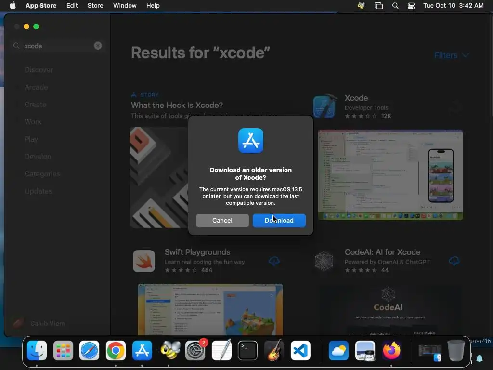This screenshot has width=493, height=370.
Task: Open the Trash in the Dock
Action: click(x=456, y=350)
